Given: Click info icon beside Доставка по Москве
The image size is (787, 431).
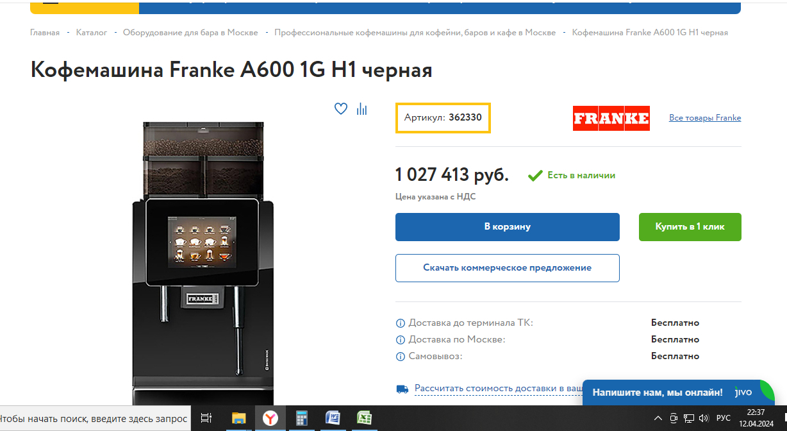Looking at the screenshot, I should 401,339.
